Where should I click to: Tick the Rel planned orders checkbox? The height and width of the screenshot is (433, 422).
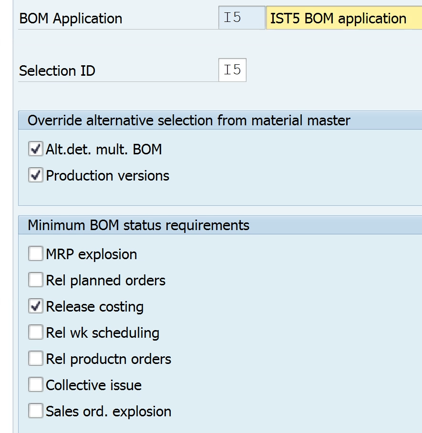coord(36,280)
